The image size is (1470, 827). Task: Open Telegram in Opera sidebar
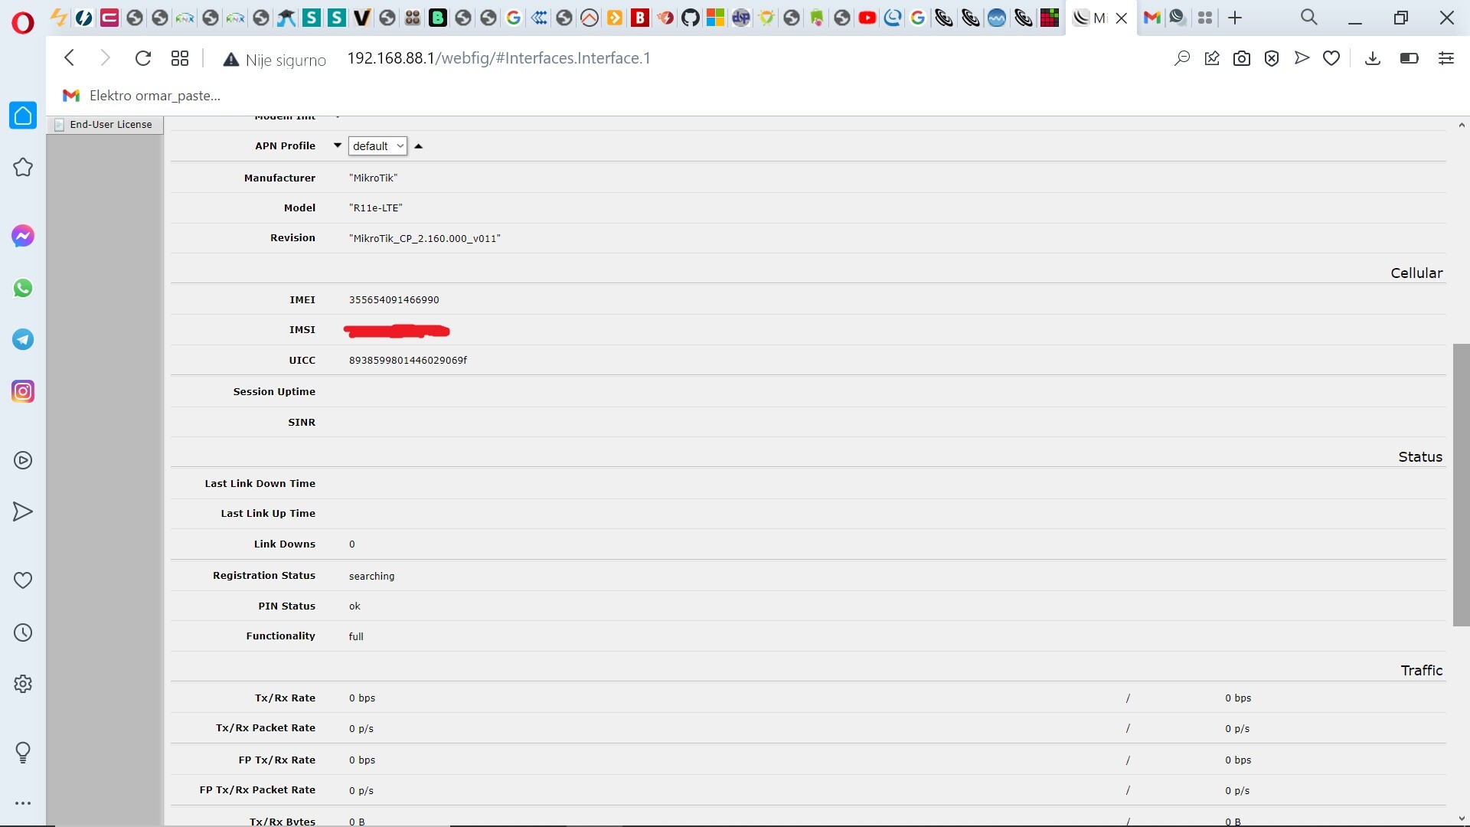(x=23, y=339)
